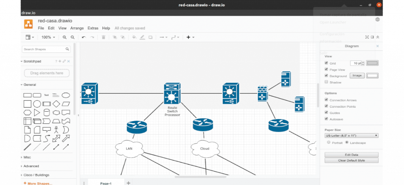Select the Route Switch Processor node

coord(172,93)
